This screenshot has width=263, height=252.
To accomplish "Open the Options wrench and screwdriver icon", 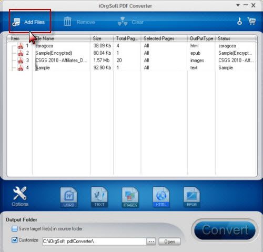I will pyautogui.click(x=20, y=196).
